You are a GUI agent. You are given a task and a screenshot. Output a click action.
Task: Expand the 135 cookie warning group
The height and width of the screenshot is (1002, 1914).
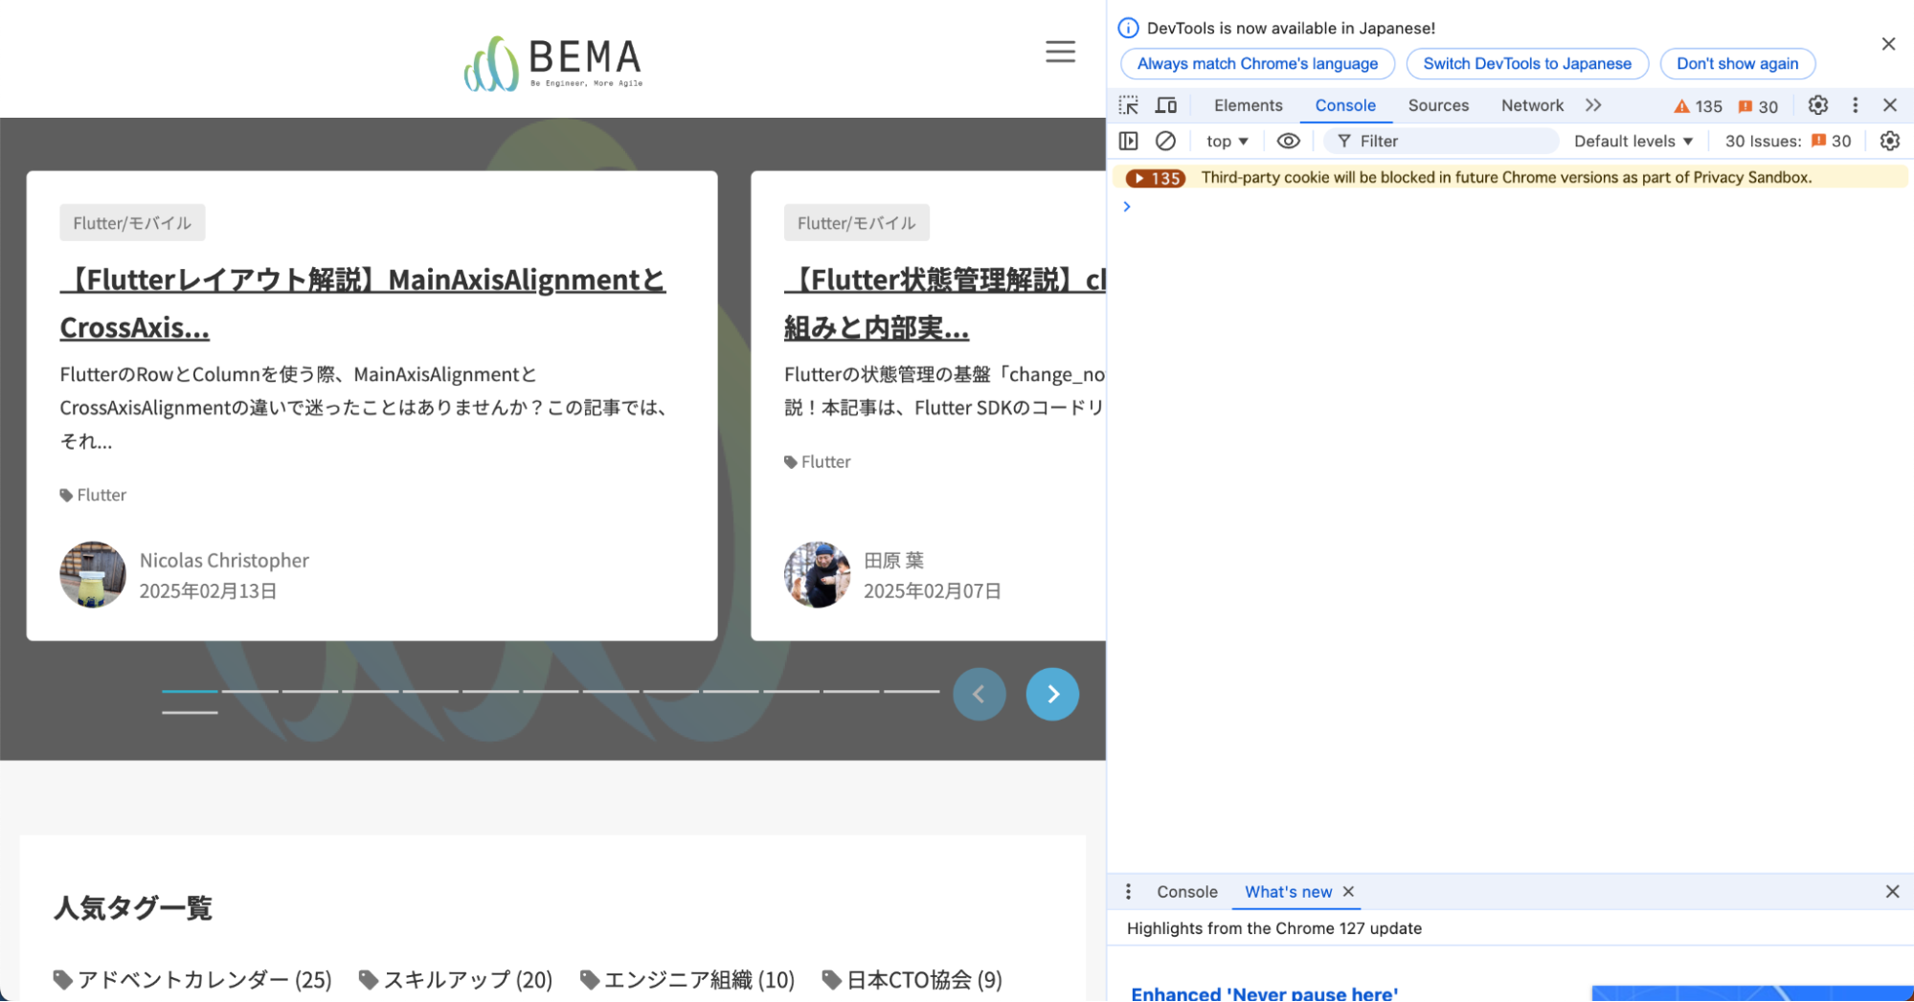pos(1139,178)
